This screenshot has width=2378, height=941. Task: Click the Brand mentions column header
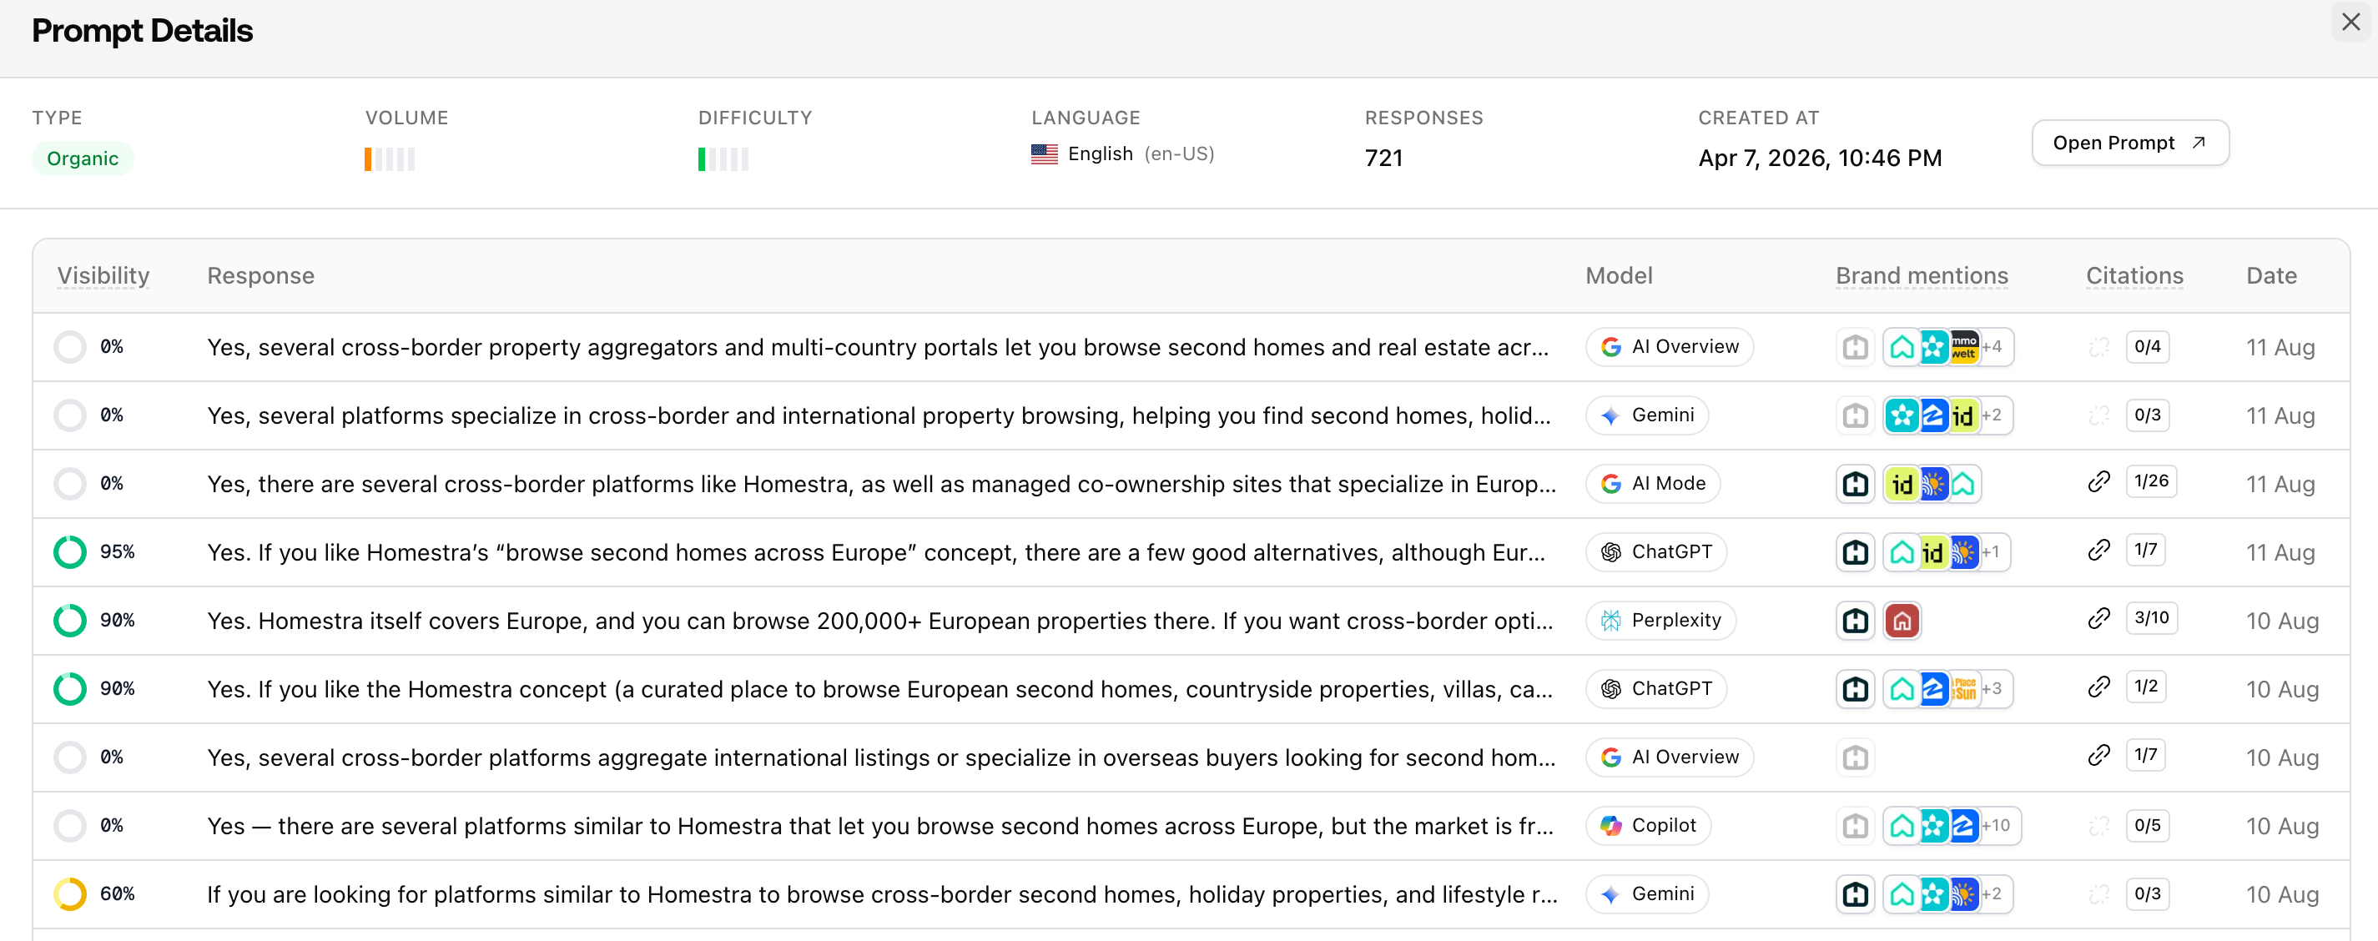tap(1922, 276)
